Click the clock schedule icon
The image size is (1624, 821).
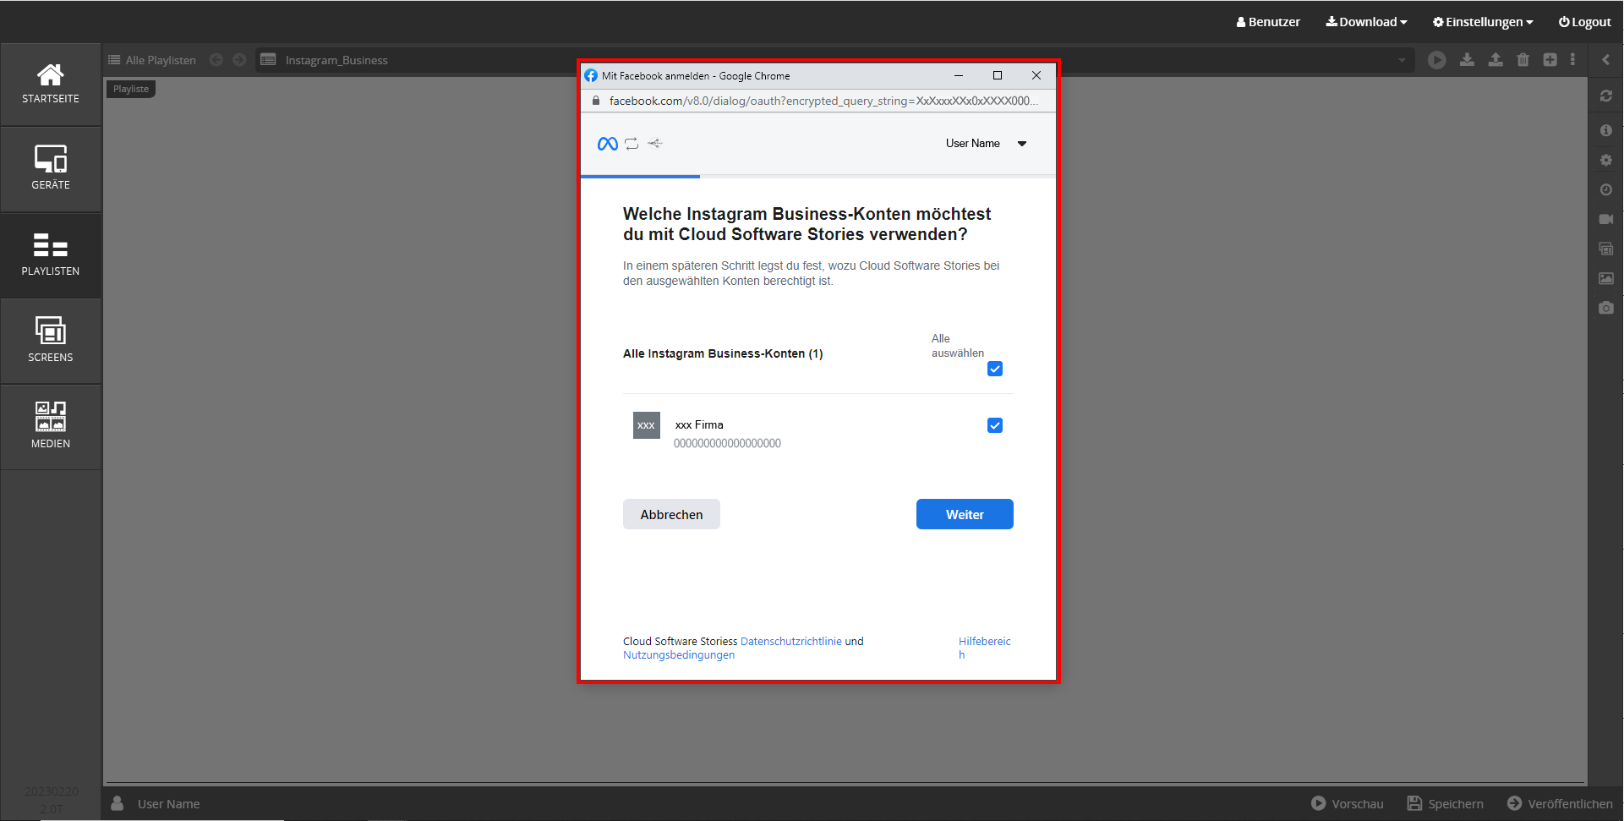point(1605,190)
